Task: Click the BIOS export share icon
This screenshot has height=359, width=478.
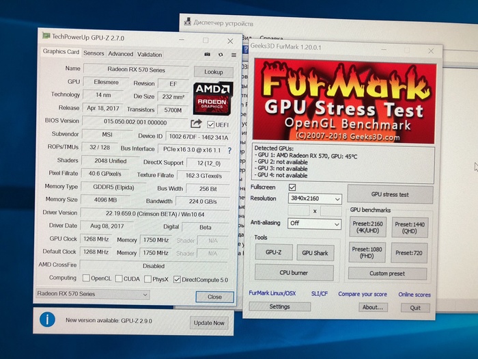Action: pos(196,124)
